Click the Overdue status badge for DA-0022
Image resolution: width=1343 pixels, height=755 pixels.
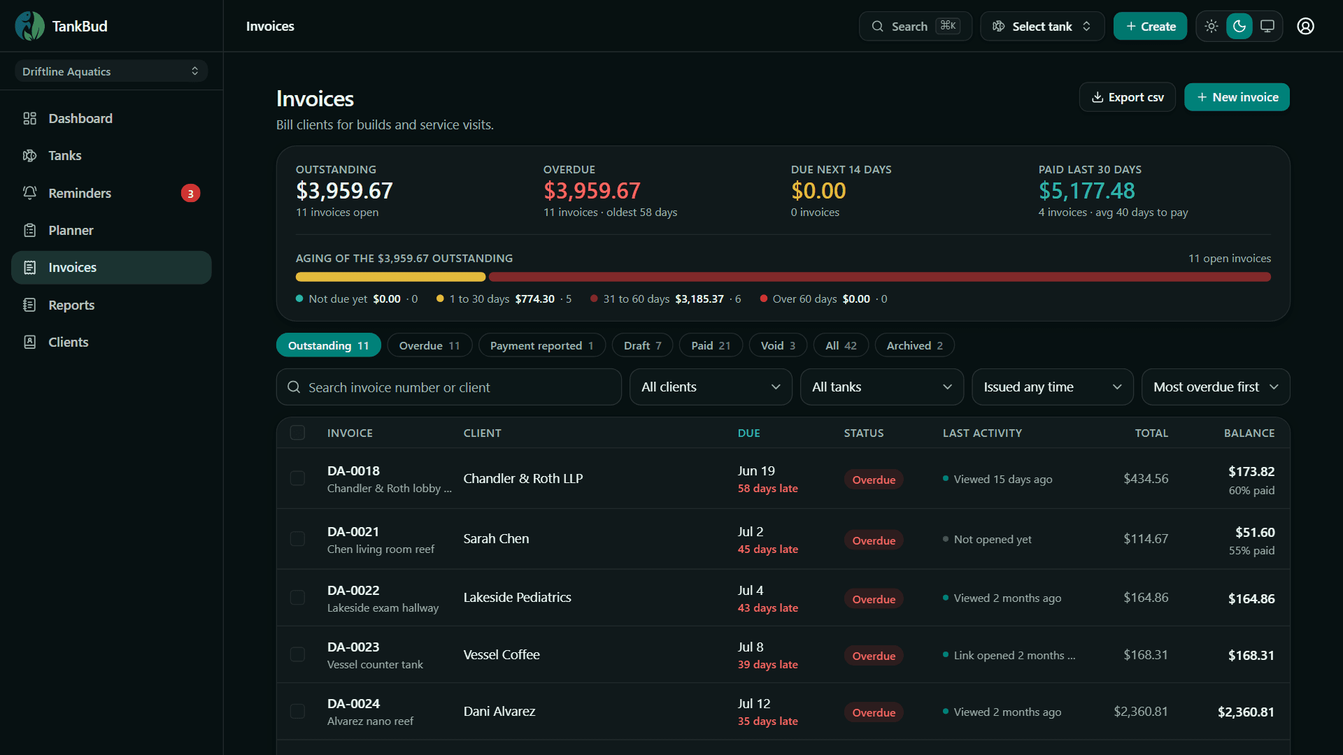click(x=874, y=599)
